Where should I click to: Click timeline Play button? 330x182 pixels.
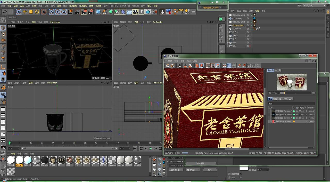point(151,148)
